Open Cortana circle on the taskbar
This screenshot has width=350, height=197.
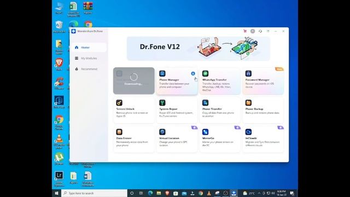pyautogui.click(x=132, y=193)
